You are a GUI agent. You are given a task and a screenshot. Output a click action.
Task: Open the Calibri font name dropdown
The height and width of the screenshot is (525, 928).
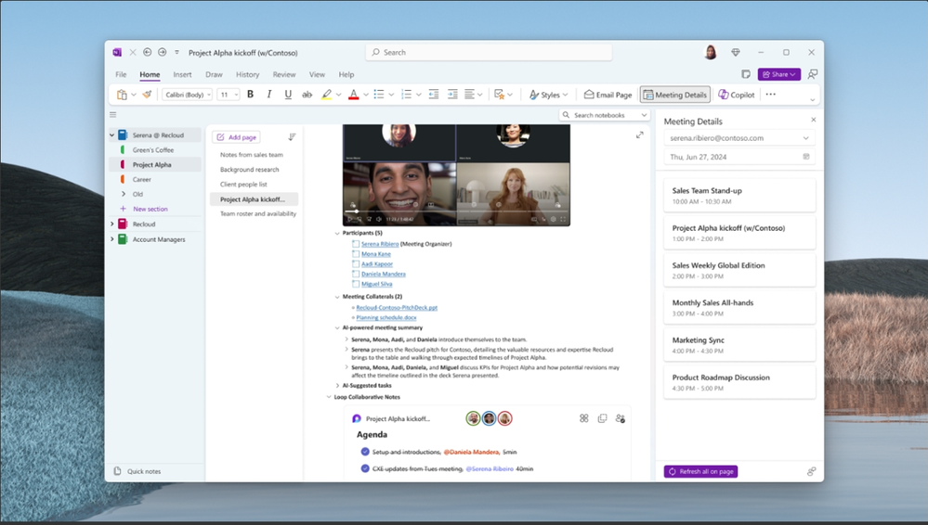188,94
